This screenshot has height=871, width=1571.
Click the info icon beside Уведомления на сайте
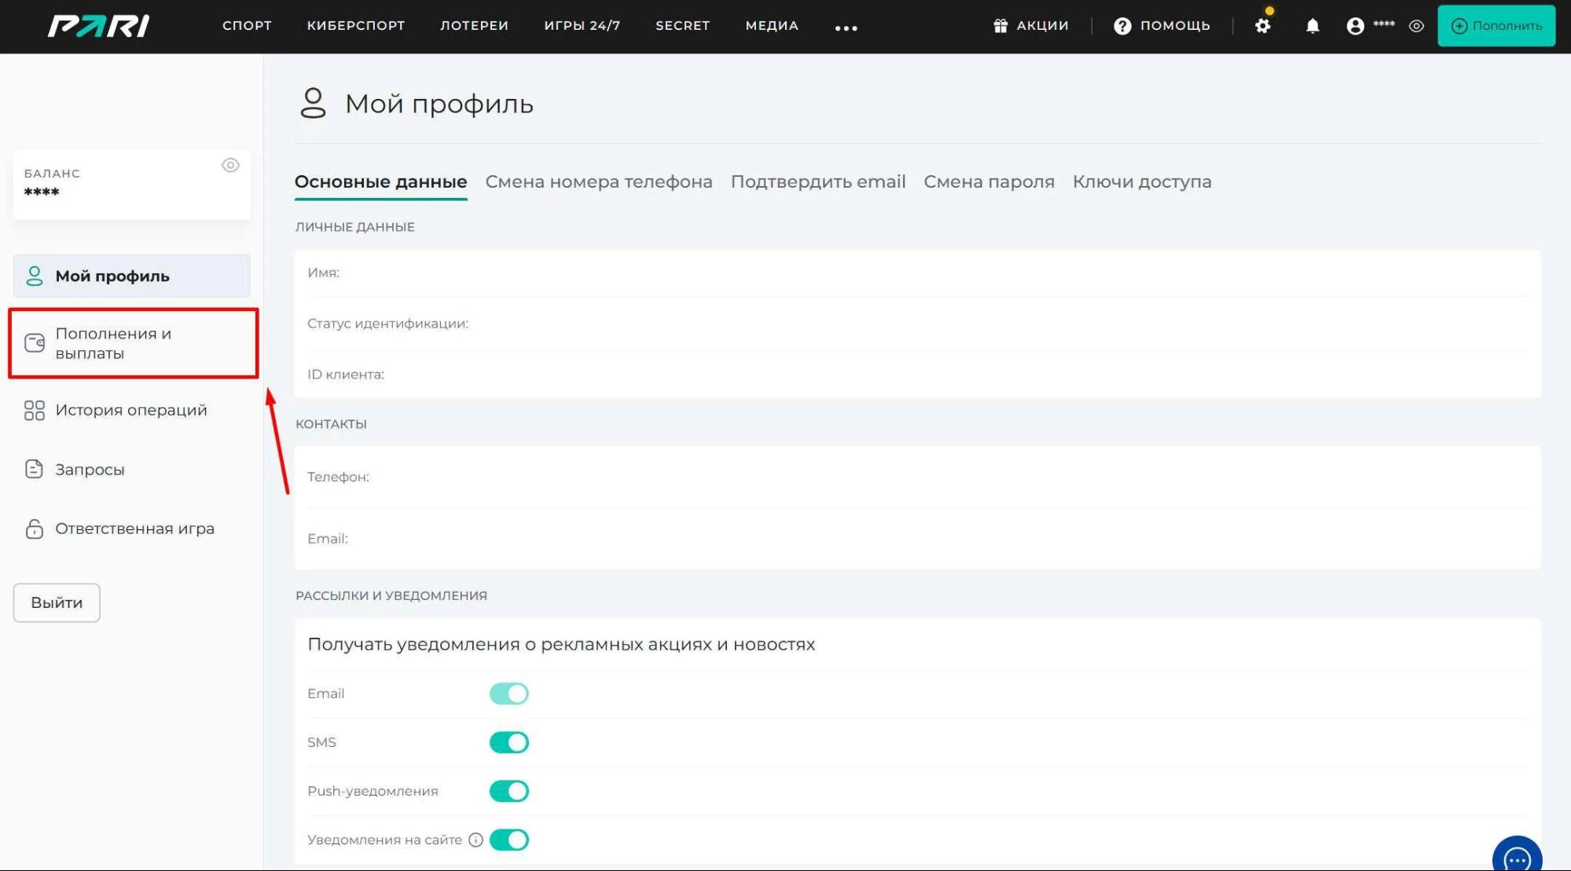[x=475, y=840]
